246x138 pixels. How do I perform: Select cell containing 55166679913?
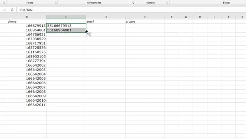[66, 26]
